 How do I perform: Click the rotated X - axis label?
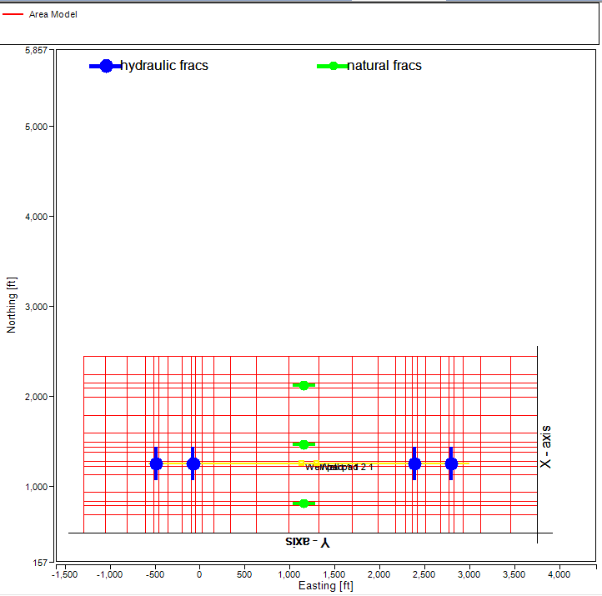tap(546, 450)
